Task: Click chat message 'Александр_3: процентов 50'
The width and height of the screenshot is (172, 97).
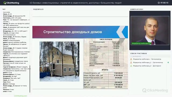Action: (14, 16)
